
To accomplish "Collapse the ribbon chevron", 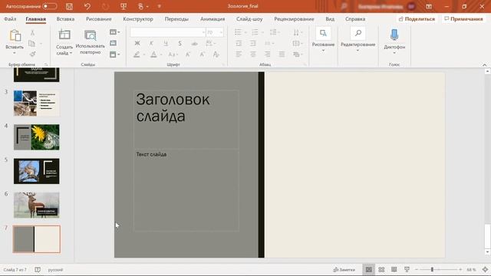I will [x=484, y=64].
